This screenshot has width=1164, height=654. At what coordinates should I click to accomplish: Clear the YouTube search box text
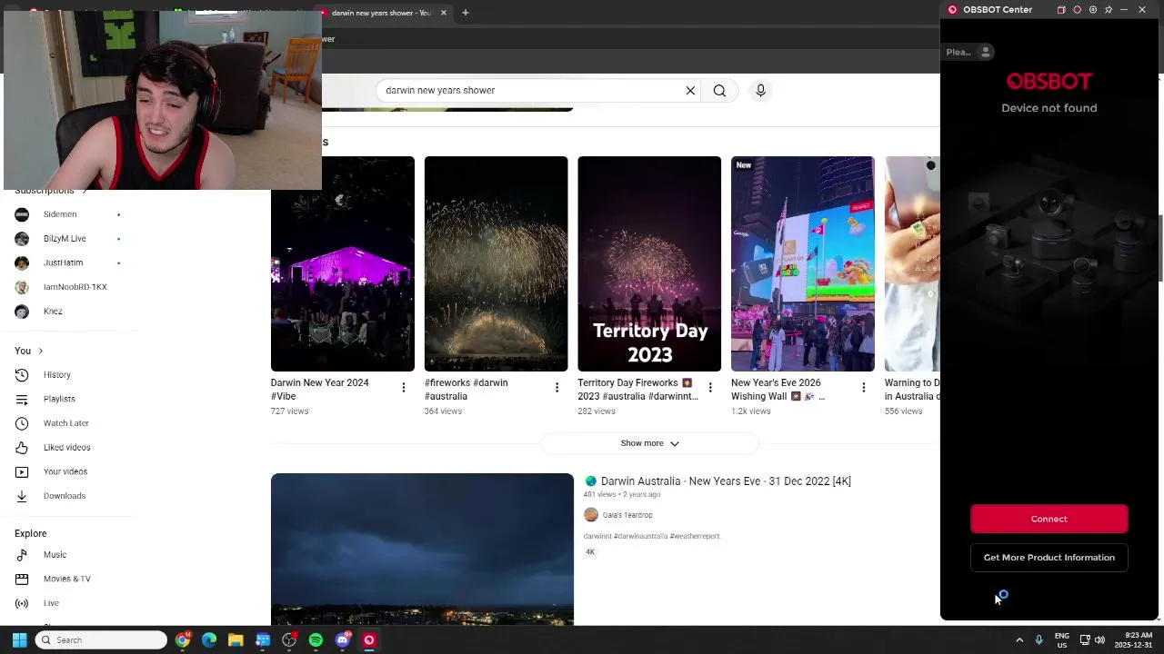(x=690, y=90)
